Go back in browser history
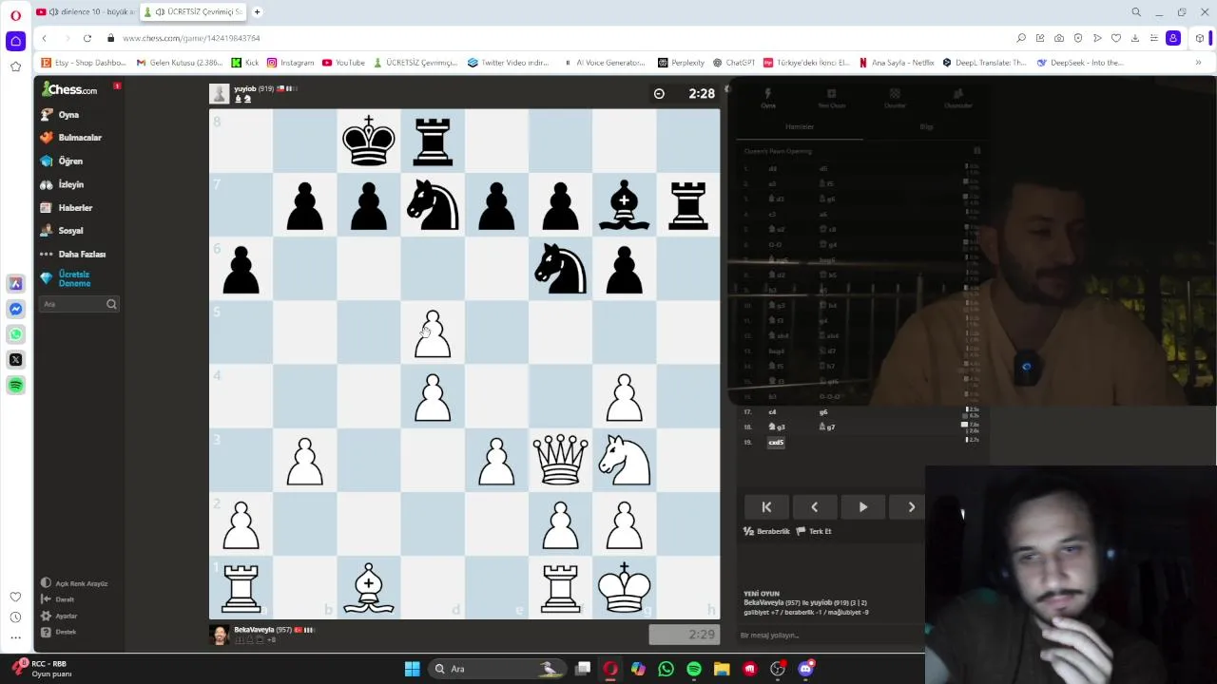Viewport: 1217px width, 684px height. point(44,38)
